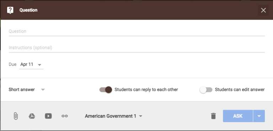
Task: Open the arrow menu beside ASK
Action: click(259, 116)
